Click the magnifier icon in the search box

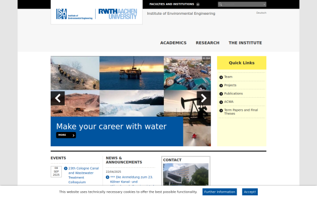[220, 4]
